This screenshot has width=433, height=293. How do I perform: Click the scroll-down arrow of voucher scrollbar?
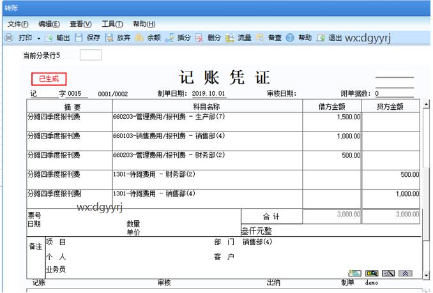pyautogui.click(x=427, y=274)
